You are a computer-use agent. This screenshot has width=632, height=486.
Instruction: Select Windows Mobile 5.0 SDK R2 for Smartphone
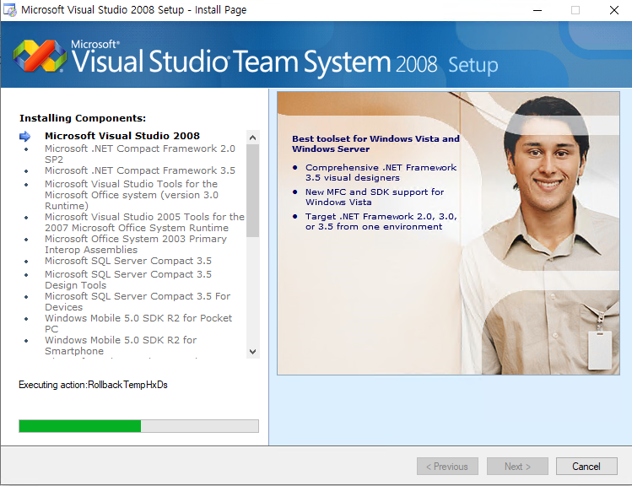pos(121,346)
